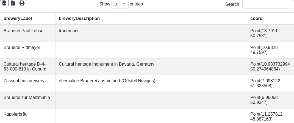The image size is (294, 123).
Task: Open the Show entries count dropdown
Action: [x=120, y=4]
